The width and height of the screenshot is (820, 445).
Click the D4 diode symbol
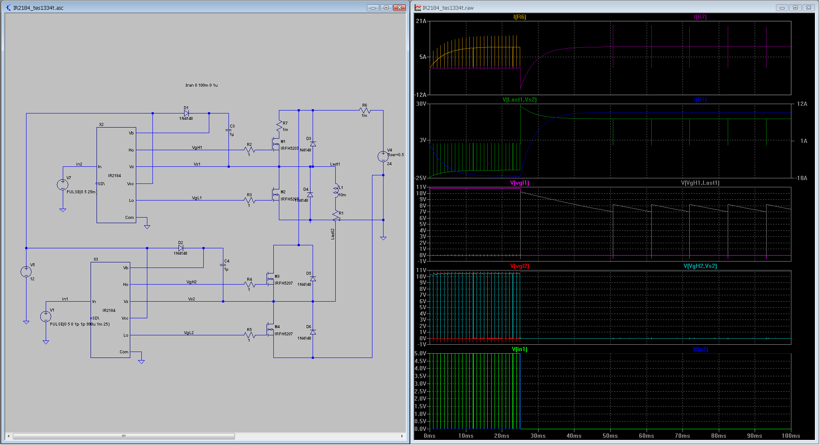(310, 195)
